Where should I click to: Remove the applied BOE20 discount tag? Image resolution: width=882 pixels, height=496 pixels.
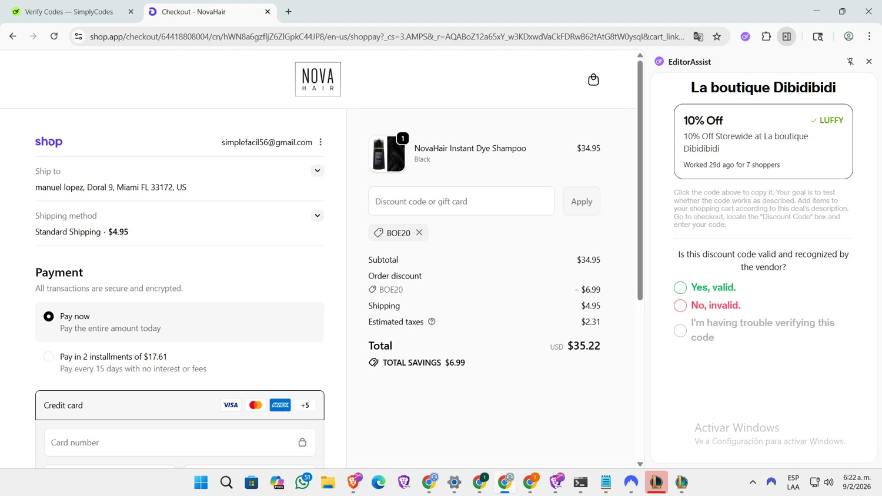pyautogui.click(x=419, y=233)
